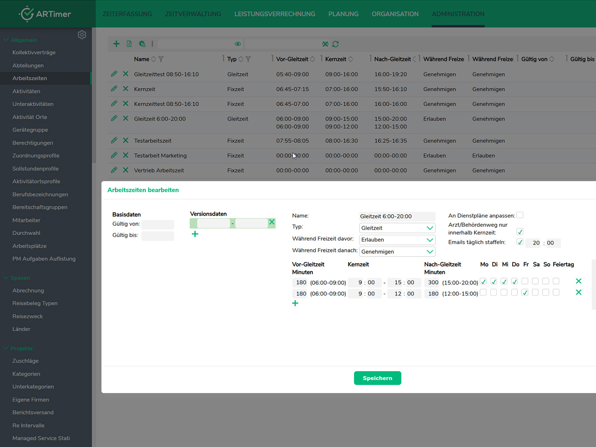Open Kollektivverträge sidebar link
596x447 pixels.
[34, 53]
